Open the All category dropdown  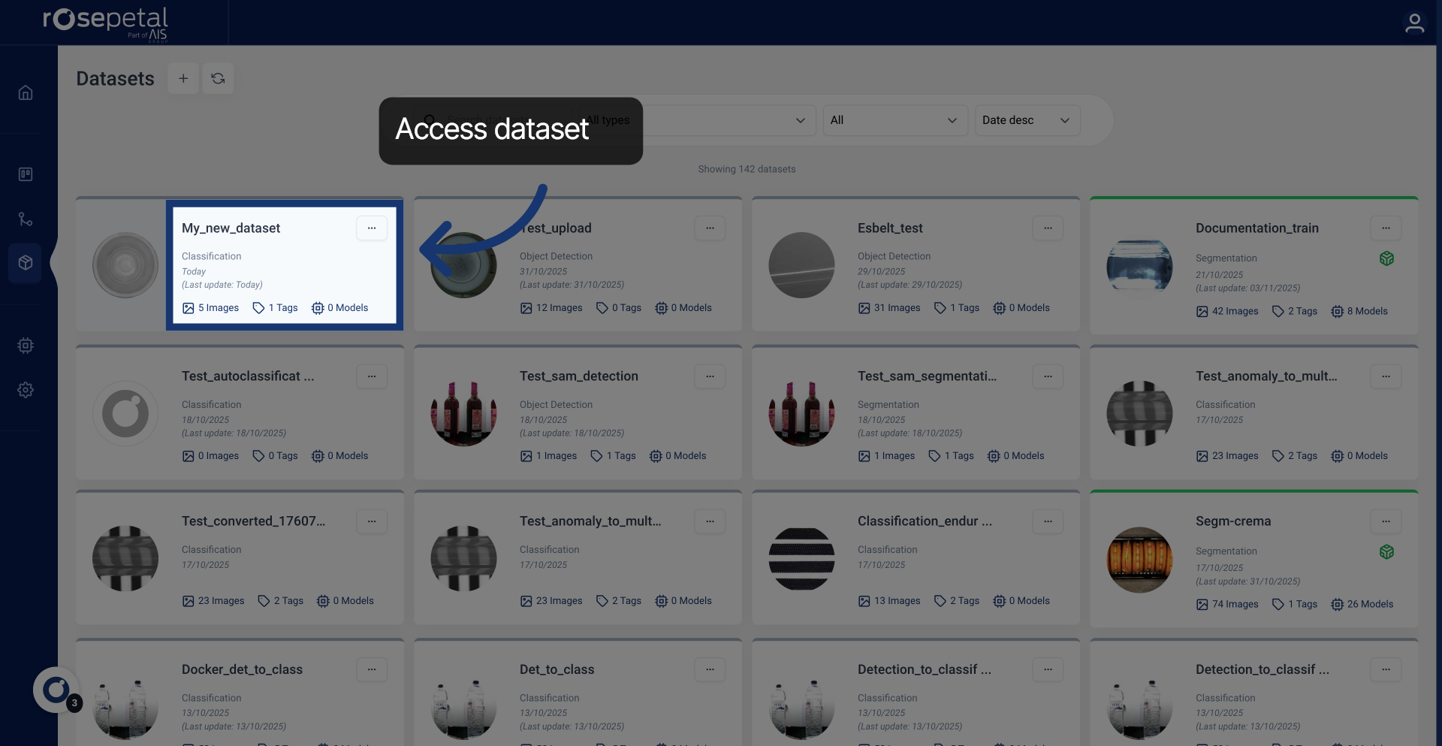894,120
